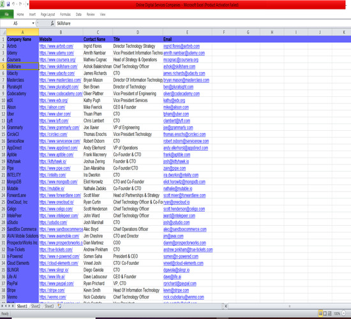351x319 pixels.
Task: Select cell Director Technology Strategy
Action: point(138,46)
